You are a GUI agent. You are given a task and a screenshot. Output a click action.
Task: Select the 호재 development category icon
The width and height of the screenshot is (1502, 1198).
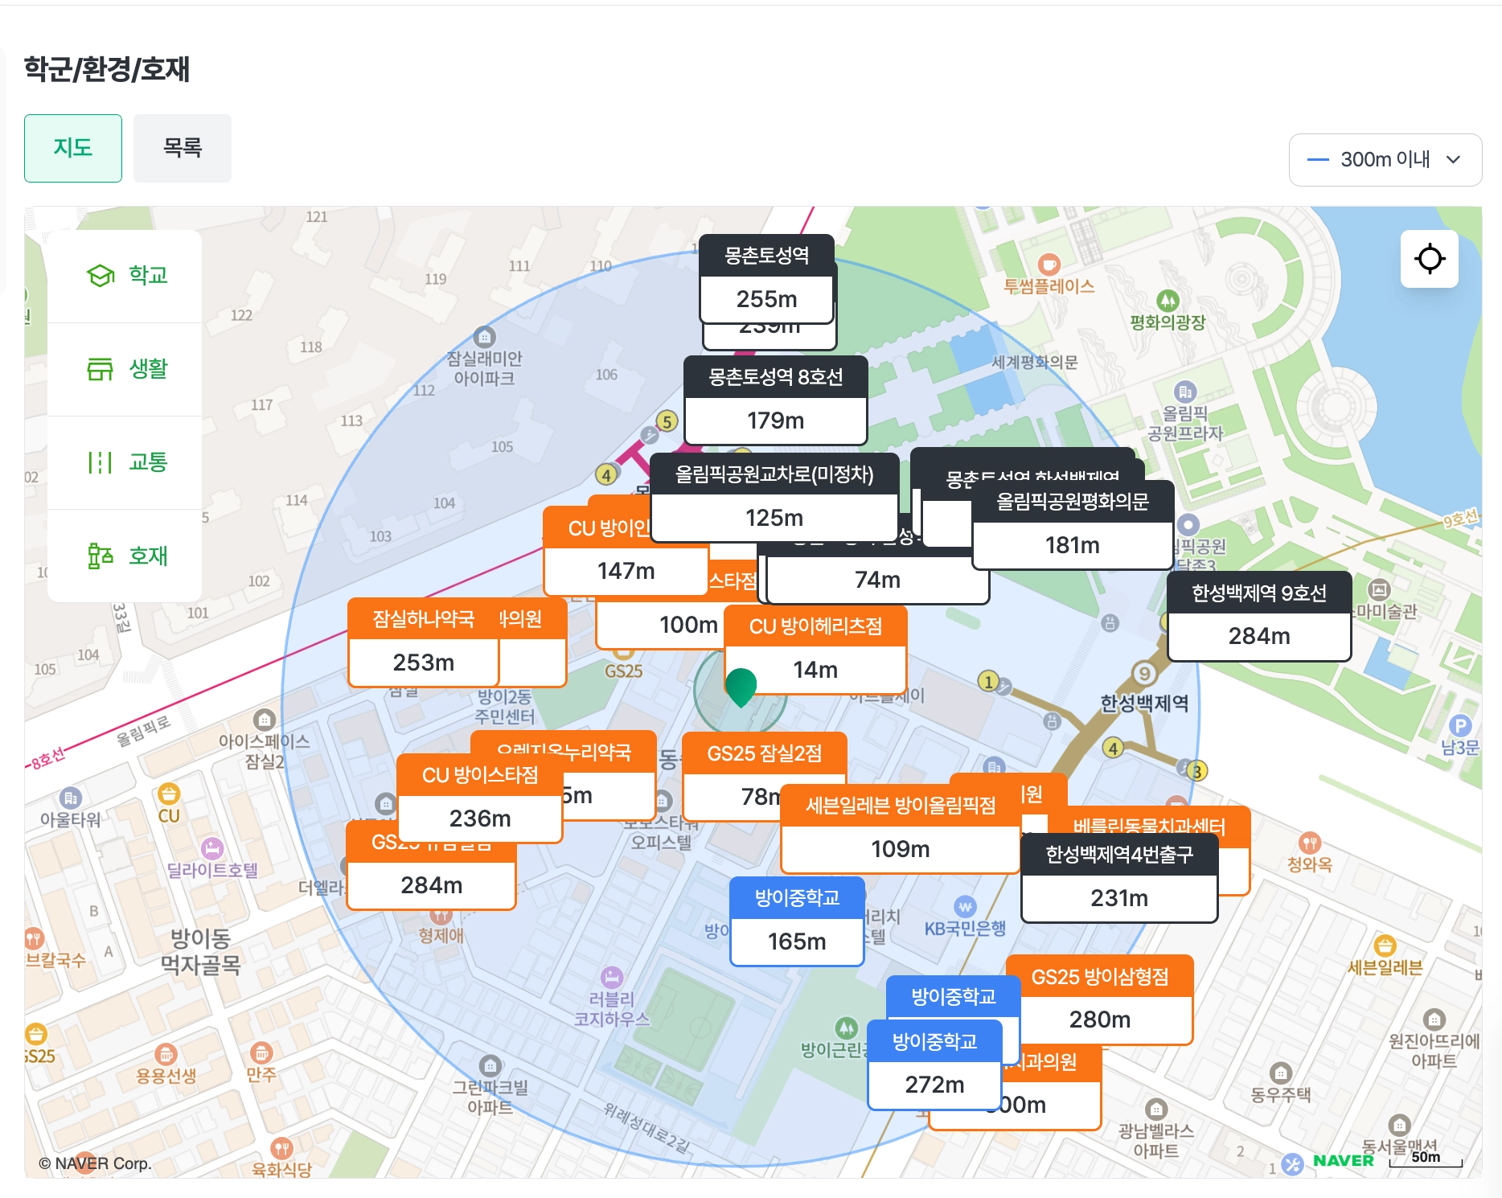point(101,556)
